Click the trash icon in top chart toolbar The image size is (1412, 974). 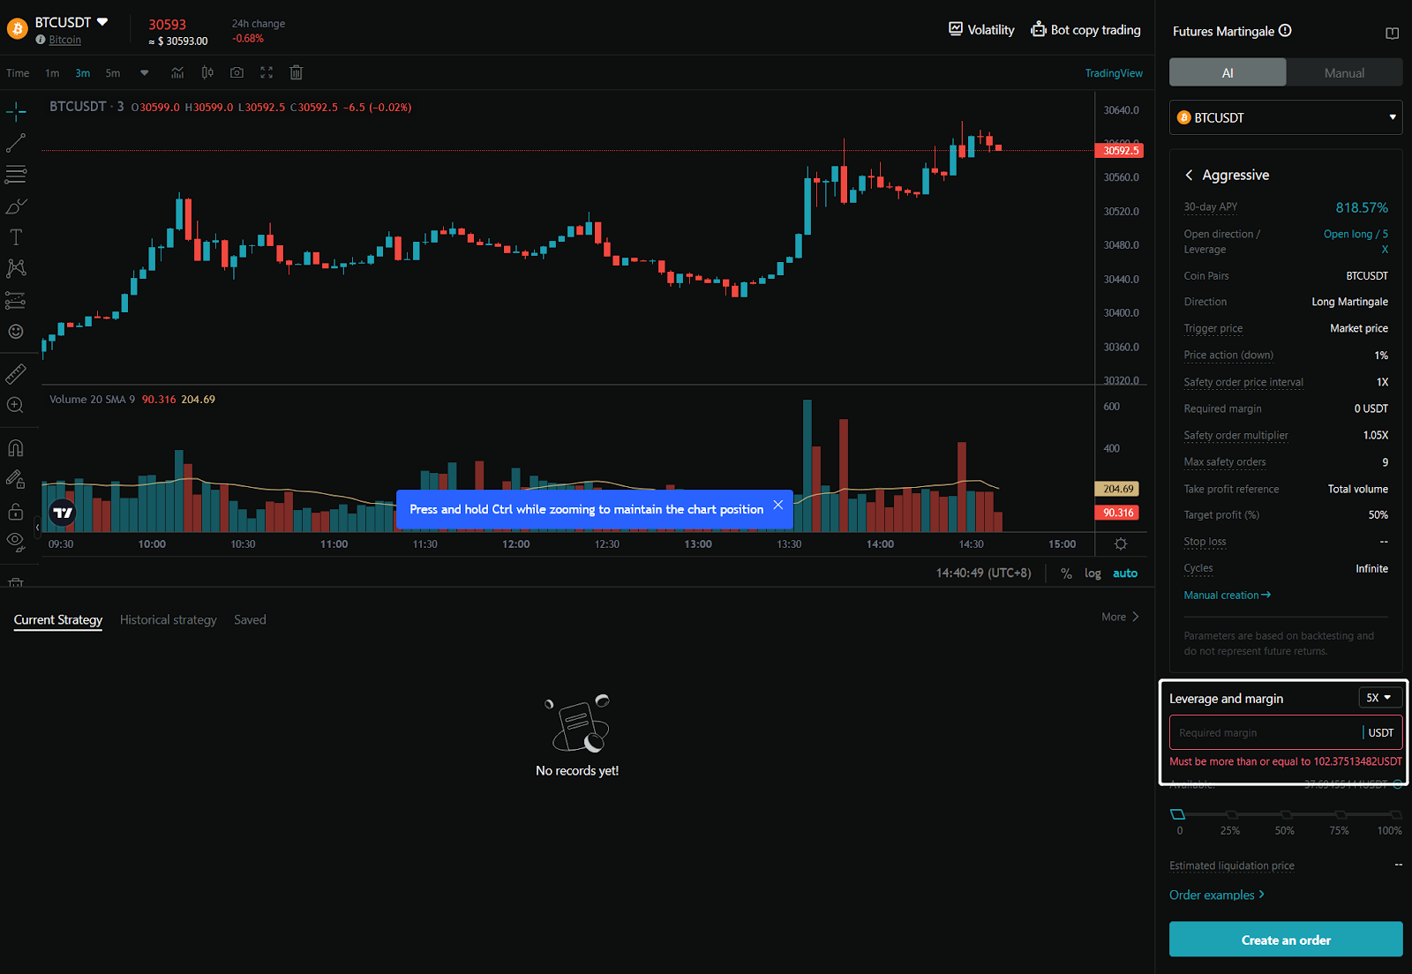tap(297, 73)
